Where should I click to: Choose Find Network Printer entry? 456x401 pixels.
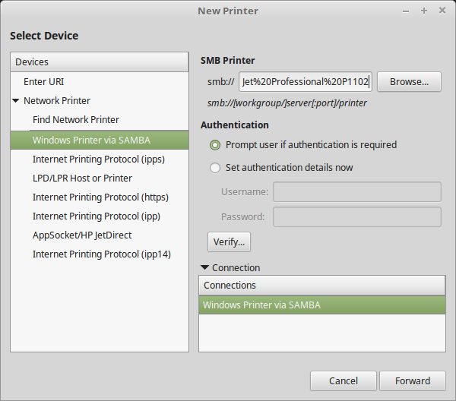pyautogui.click(x=75, y=120)
